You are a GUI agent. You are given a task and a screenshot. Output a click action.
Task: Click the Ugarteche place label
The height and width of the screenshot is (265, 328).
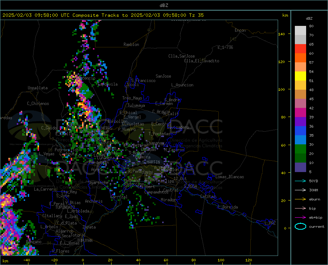click(98, 182)
